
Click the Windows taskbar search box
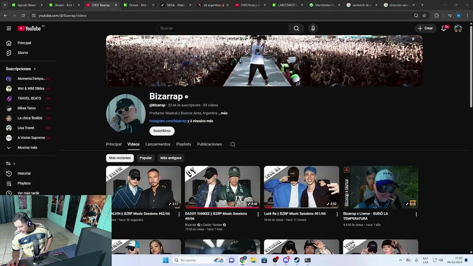coord(199,260)
